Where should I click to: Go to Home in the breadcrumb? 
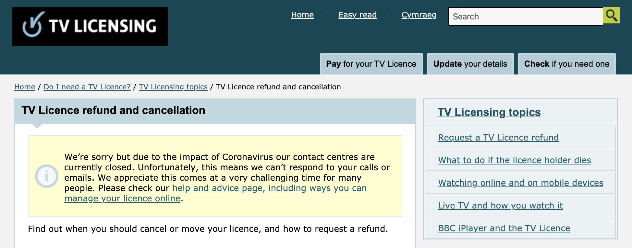(x=25, y=87)
